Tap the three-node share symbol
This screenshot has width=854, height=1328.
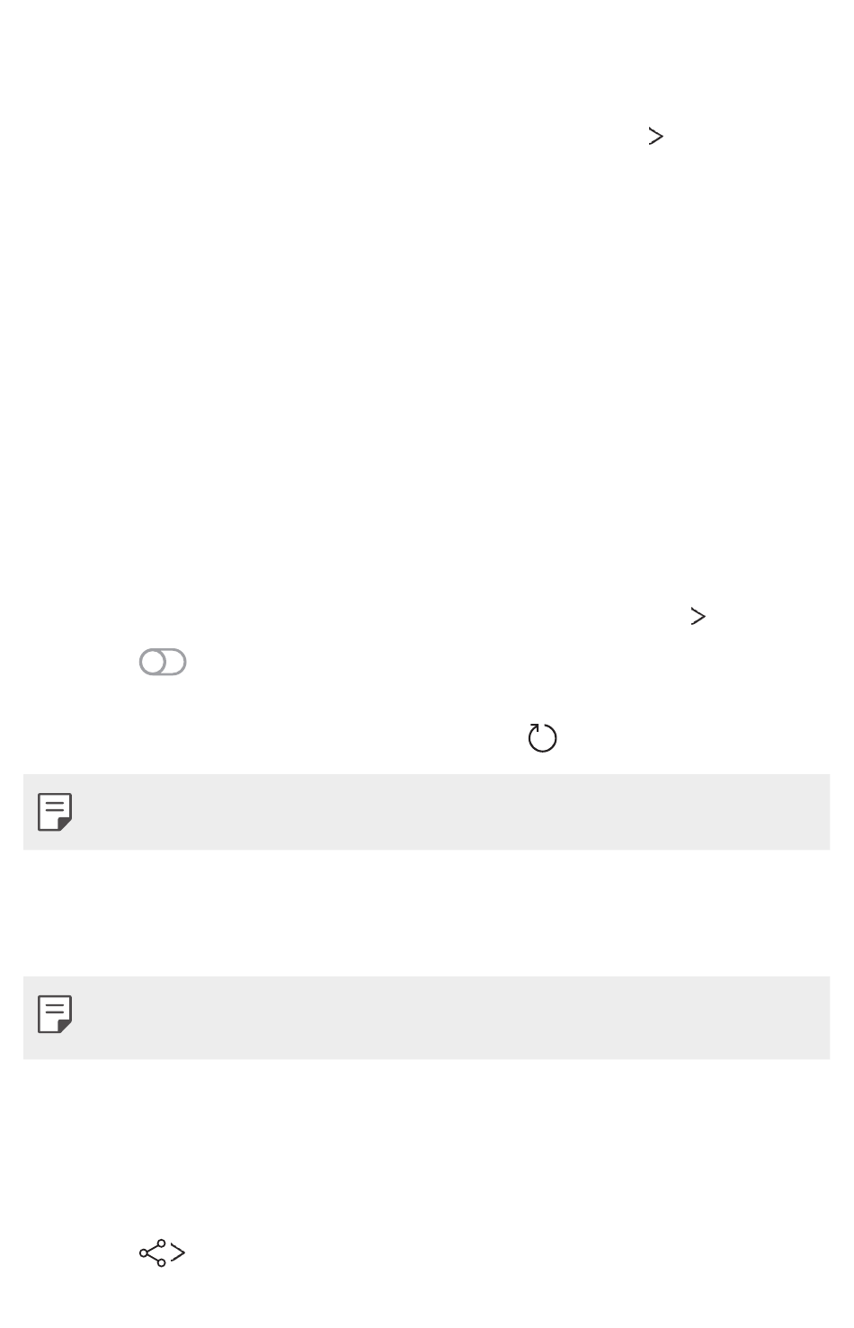153,1253
